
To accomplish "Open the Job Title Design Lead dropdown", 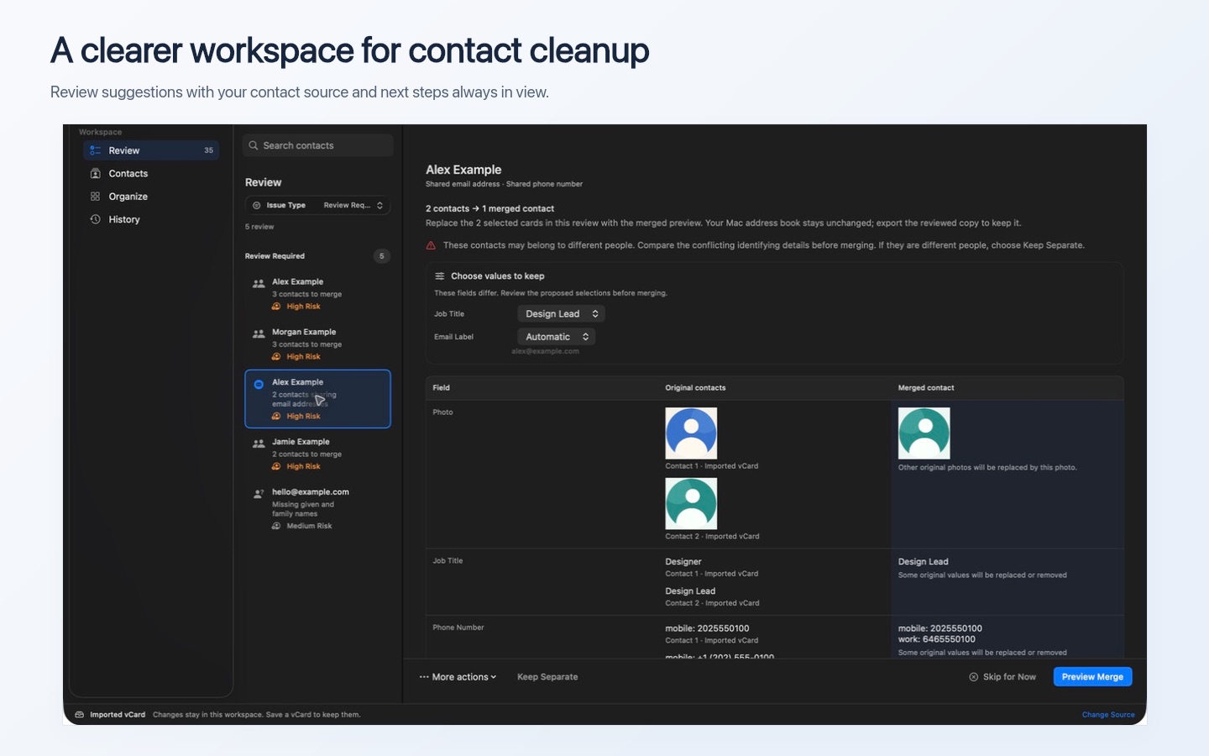I will (x=561, y=313).
